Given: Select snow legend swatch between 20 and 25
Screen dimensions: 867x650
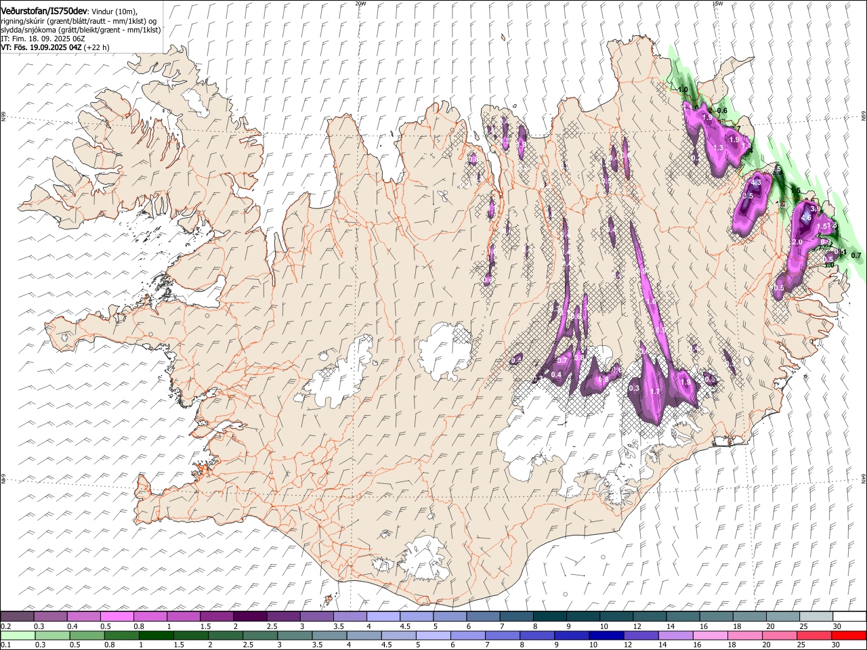Looking at the screenshot, I should point(782,616).
